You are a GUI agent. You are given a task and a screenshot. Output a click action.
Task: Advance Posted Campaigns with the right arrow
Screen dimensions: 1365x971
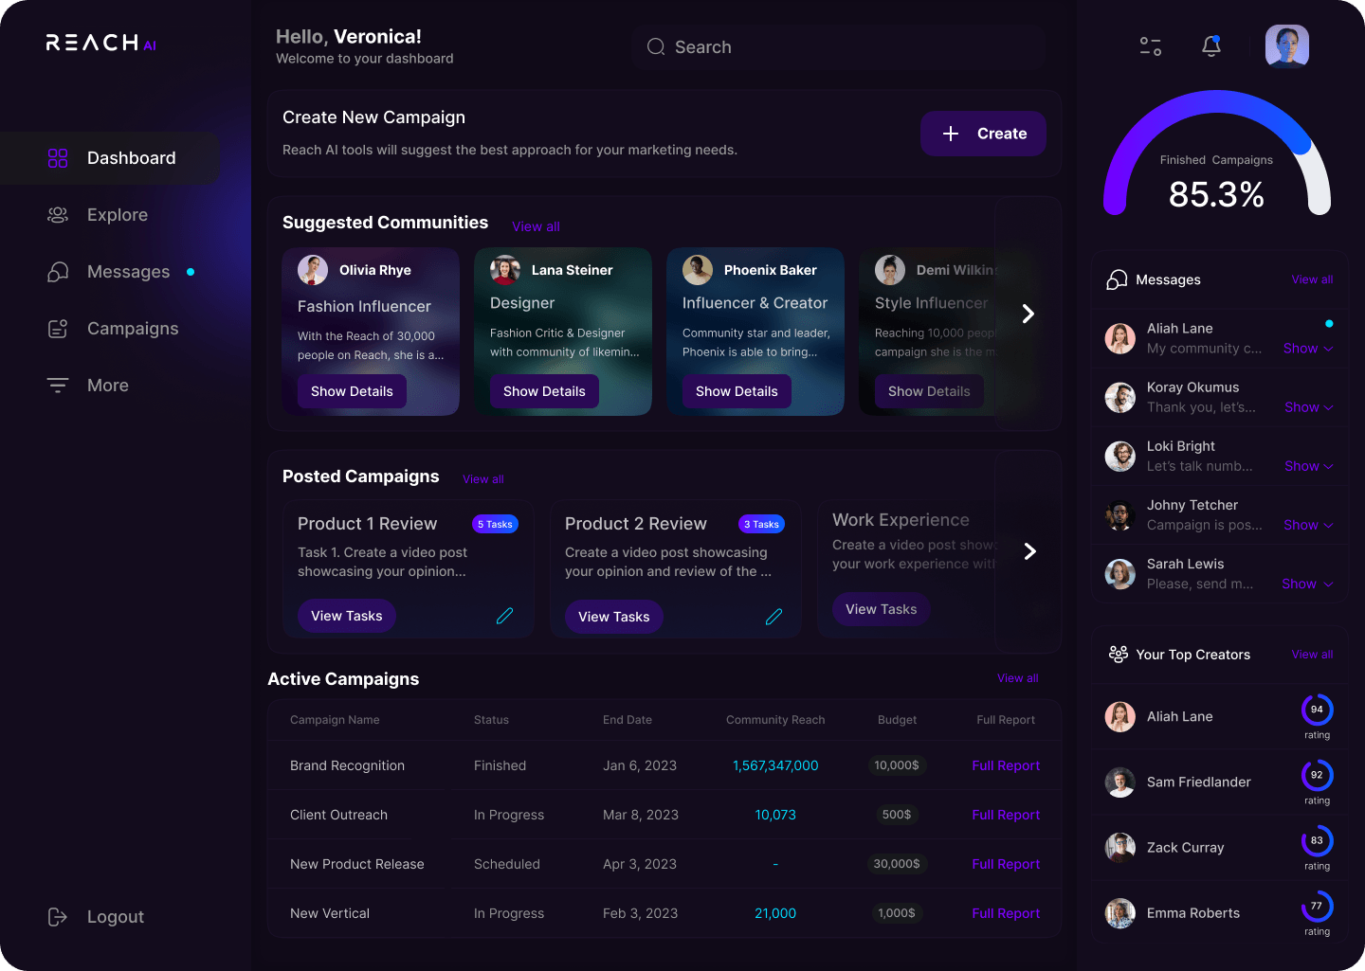point(1029,551)
